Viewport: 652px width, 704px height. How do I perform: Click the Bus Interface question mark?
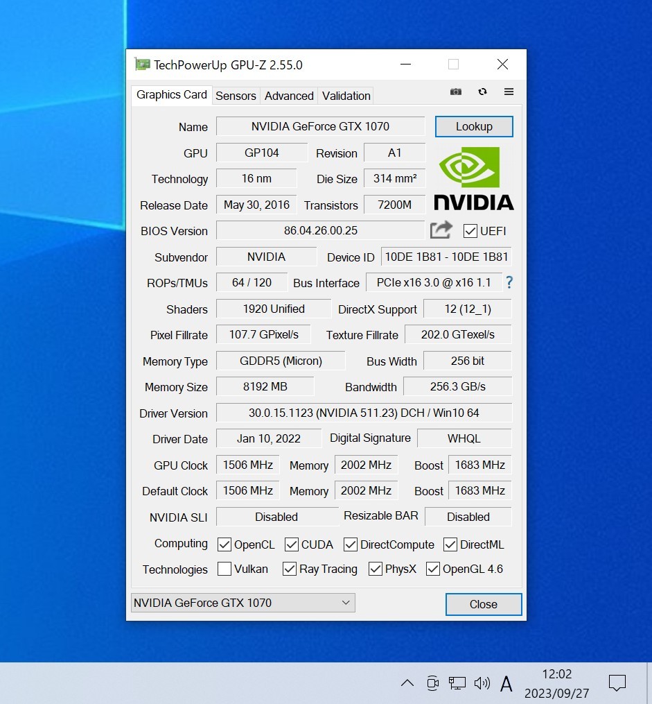point(509,282)
